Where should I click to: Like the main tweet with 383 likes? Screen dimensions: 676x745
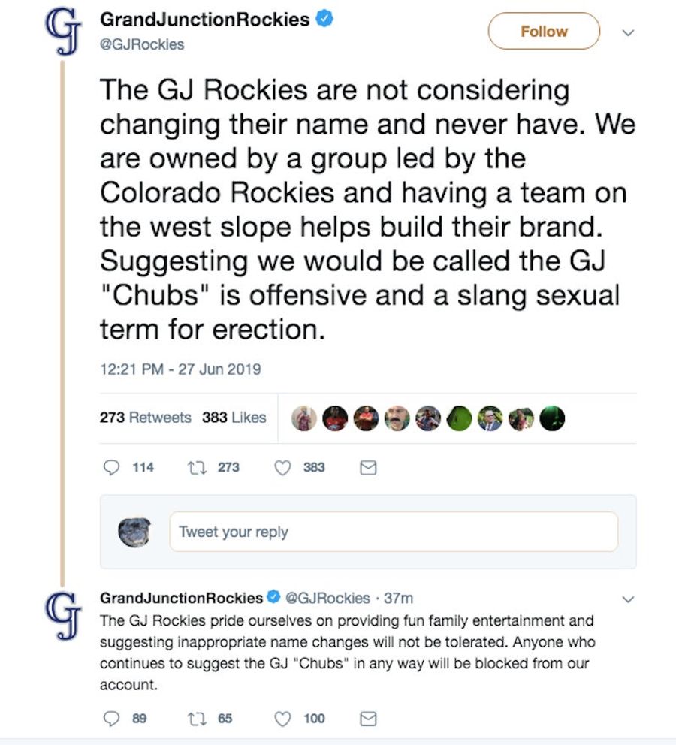pyautogui.click(x=282, y=468)
